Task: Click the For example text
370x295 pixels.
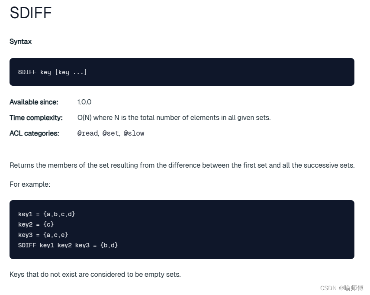Action: [x=30, y=184]
